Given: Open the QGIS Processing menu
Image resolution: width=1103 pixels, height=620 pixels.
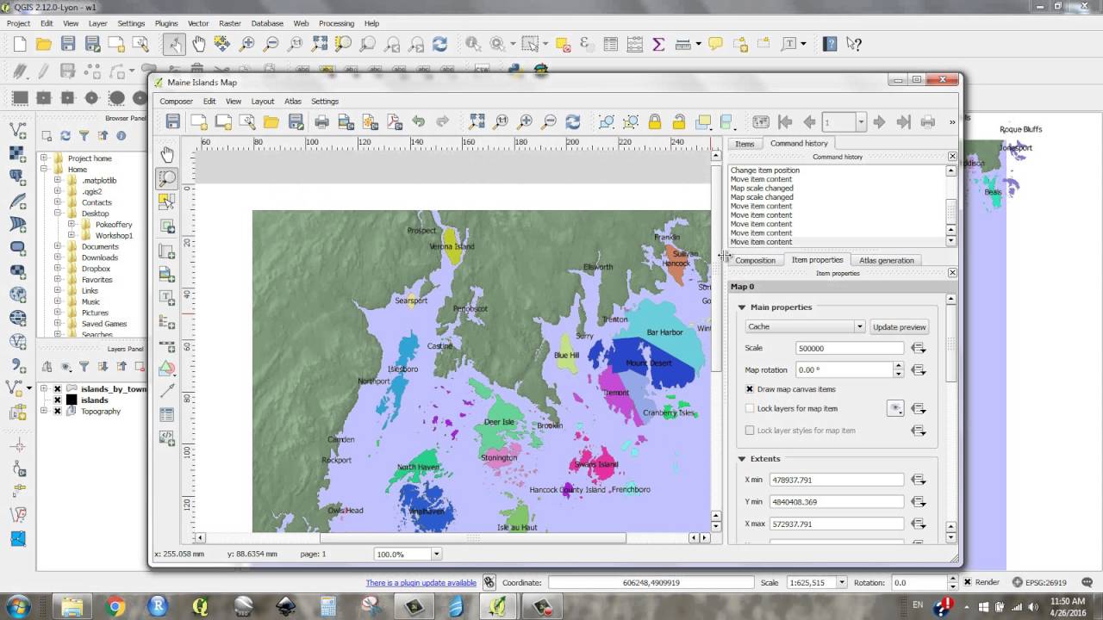Looking at the screenshot, I should (x=336, y=23).
